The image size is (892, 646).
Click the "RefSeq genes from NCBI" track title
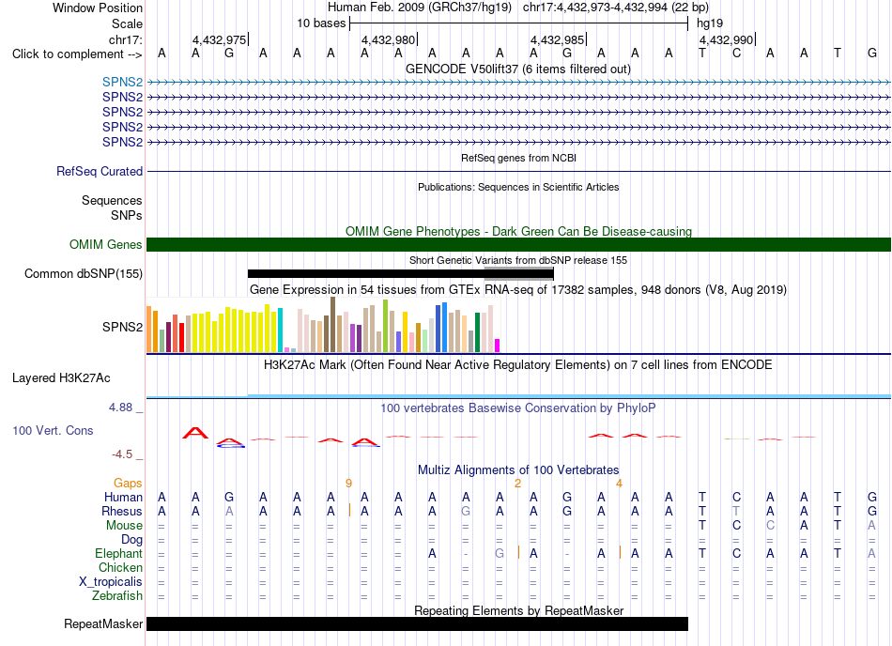[518, 158]
